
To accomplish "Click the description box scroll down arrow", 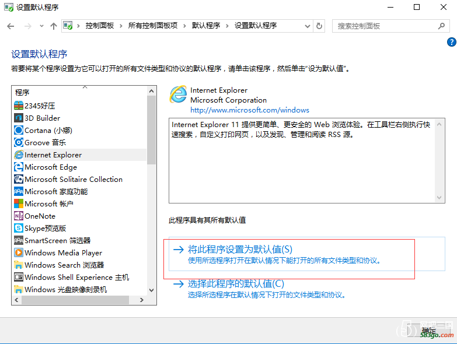I will click(x=439, y=198).
